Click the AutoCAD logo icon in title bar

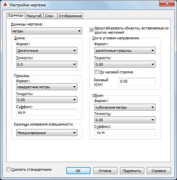[x=5, y=5]
